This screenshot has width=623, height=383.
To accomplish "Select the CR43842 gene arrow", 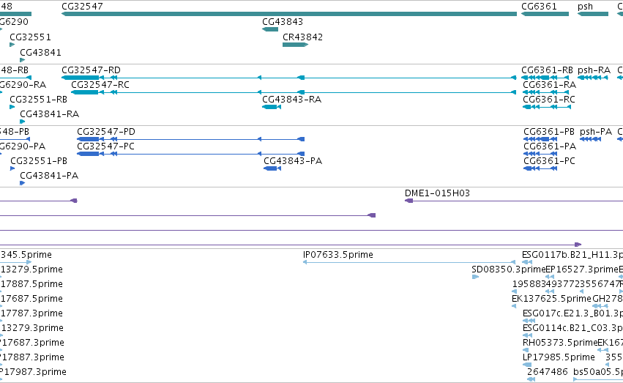I will [x=296, y=45].
